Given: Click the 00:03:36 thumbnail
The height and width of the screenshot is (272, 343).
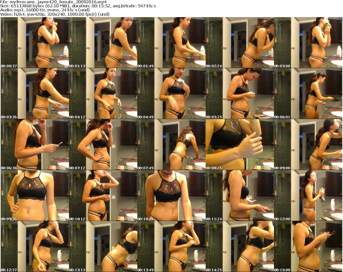Looking at the screenshot, I should [35, 94].
